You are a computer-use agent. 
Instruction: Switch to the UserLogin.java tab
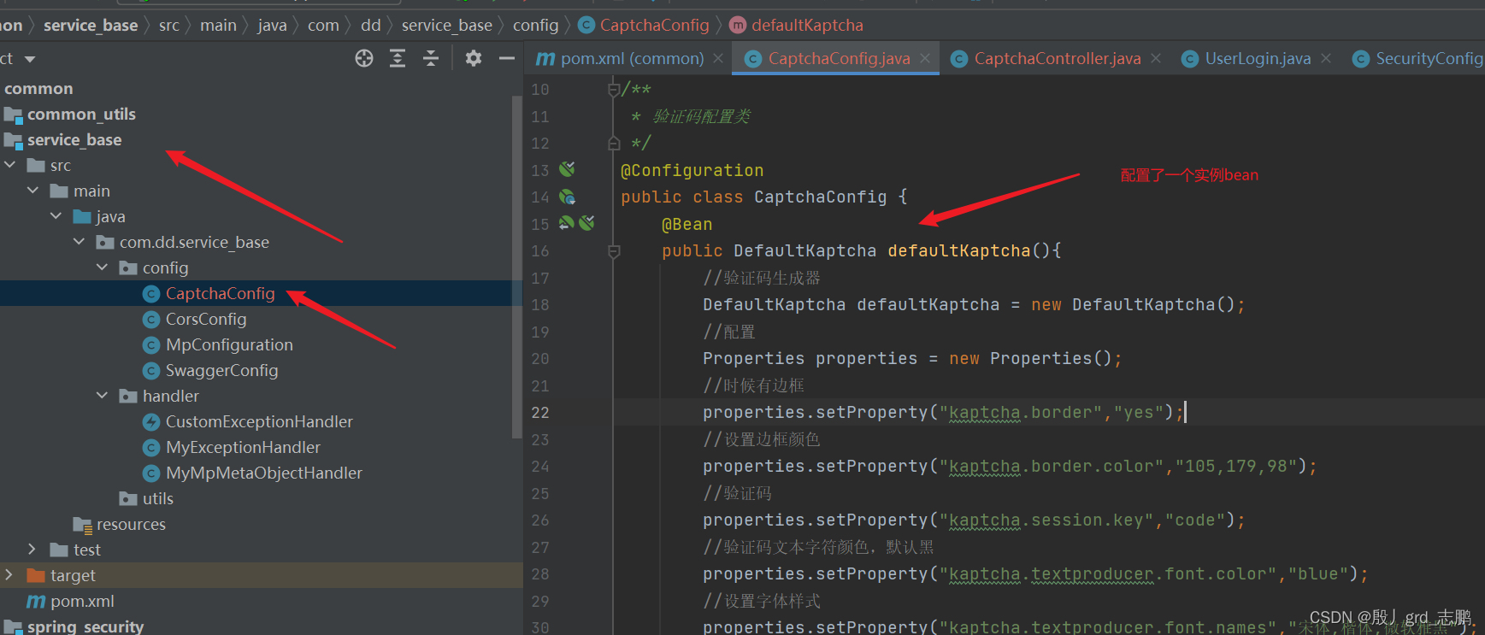(x=1258, y=58)
